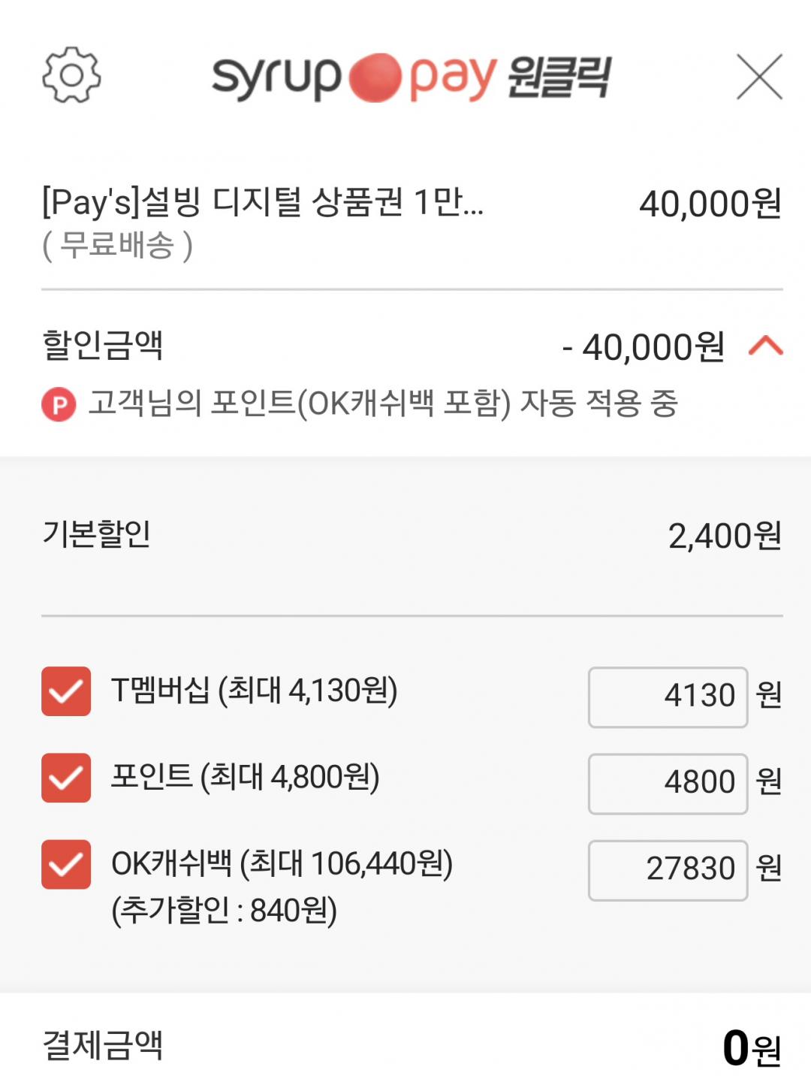Tap the 설빙 디지털 상품권 product name

(x=263, y=203)
